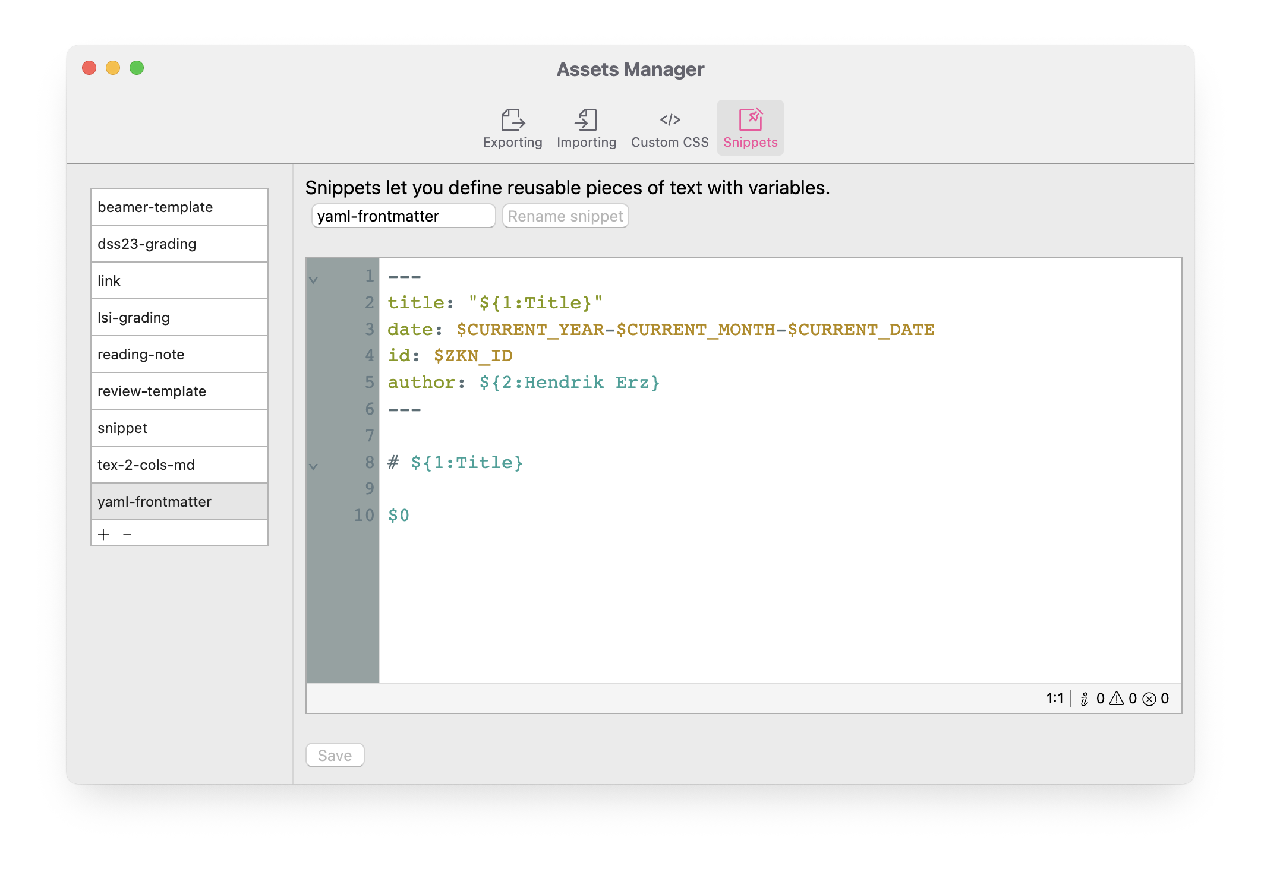Image resolution: width=1261 pixels, height=872 pixels.
Task: Select the beamer-template snippet
Action: [179, 207]
